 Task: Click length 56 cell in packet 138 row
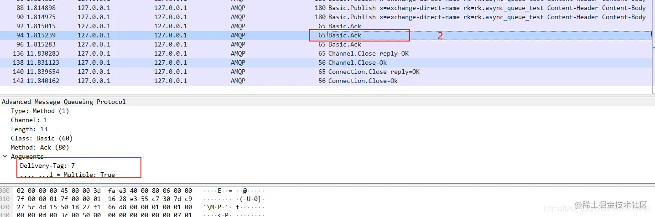coord(322,62)
